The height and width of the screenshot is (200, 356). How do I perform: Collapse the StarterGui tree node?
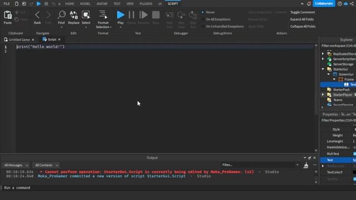(x=323, y=69)
